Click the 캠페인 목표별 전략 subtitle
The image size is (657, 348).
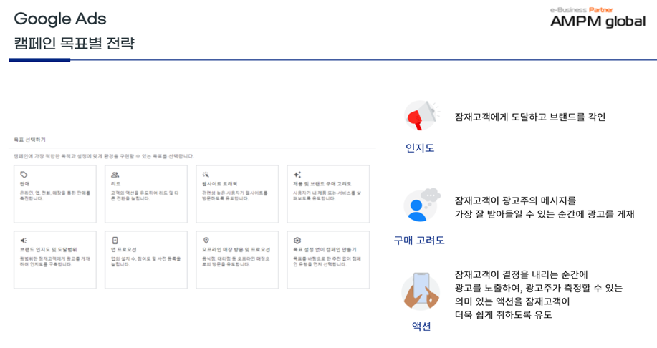click(75, 44)
